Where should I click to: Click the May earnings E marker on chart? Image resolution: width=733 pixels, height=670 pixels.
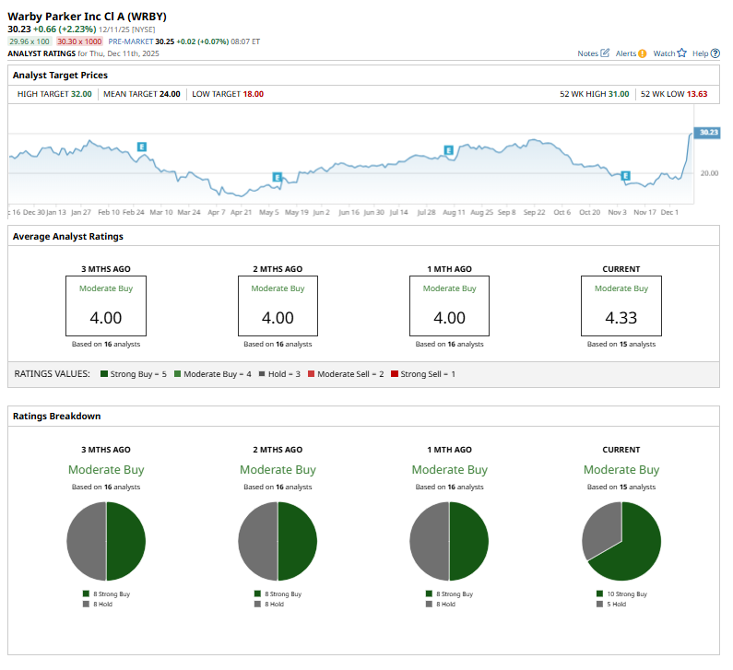point(277,177)
